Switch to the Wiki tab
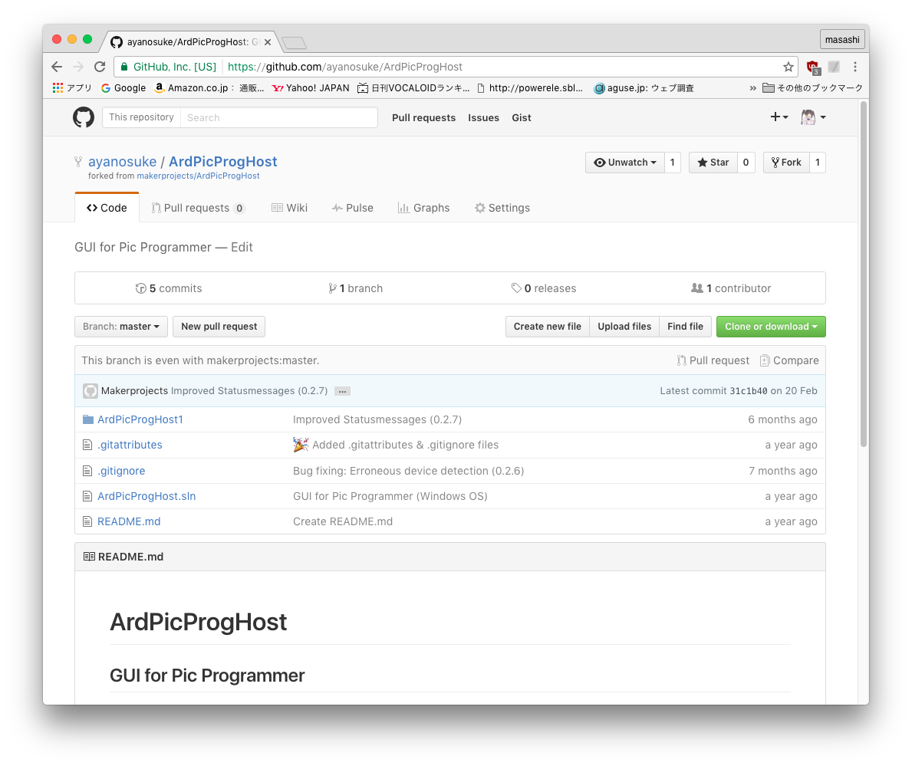 289,208
